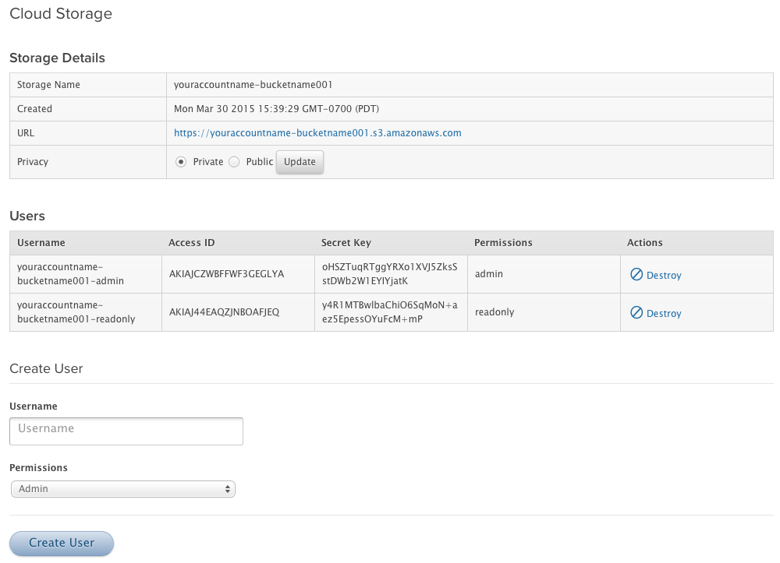Click the Storage Name value youraccountname-bucketname001
Screen dimensions: 780x563
[x=253, y=85]
